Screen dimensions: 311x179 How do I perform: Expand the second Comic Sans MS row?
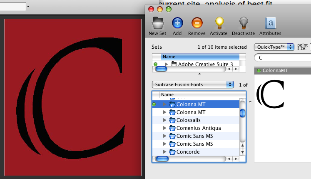click(164, 144)
